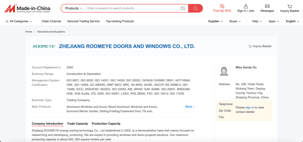Image resolution: width=303 pixels, height=142 pixels.
Task: Expand the Supplier dropdown
Action: click(x=215, y=21)
